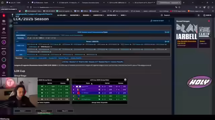Image resolution: width=215 pixels, height=120 pixels.
Task: Click the International navbox row label
Action: click(20, 35)
